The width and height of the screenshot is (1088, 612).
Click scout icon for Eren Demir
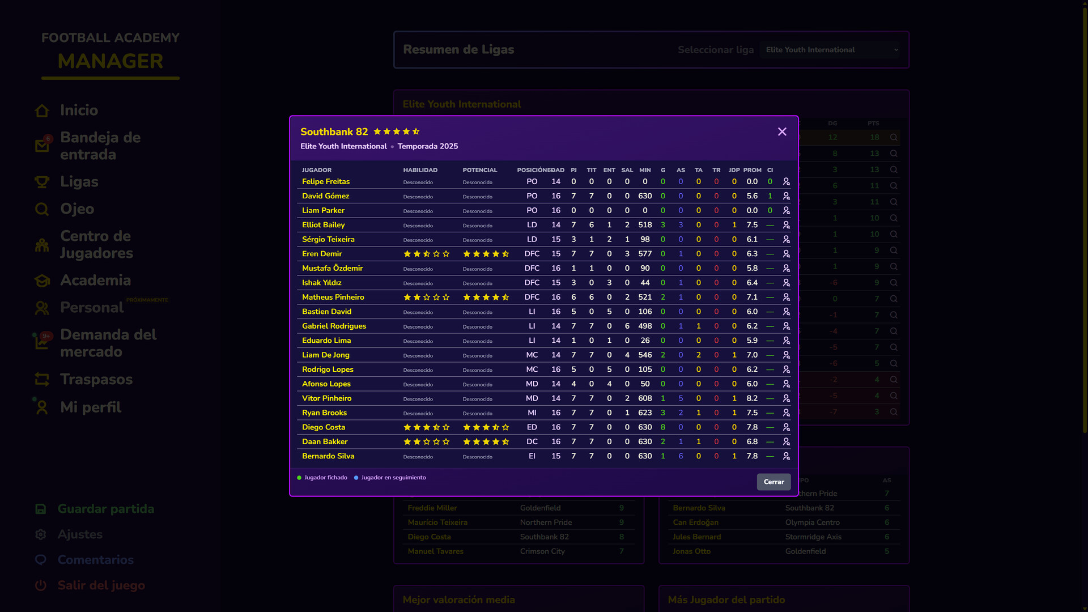point(786,254)
